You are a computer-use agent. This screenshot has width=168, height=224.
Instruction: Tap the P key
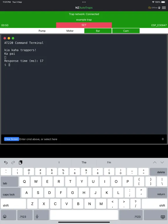[x=127, y=182]
